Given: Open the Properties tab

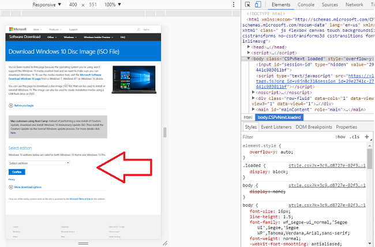Looking at the screenshot, I should click(x=346, y=127).
